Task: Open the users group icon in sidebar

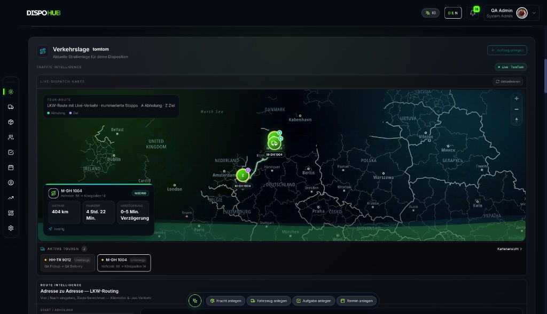Action: click(11, 137)
